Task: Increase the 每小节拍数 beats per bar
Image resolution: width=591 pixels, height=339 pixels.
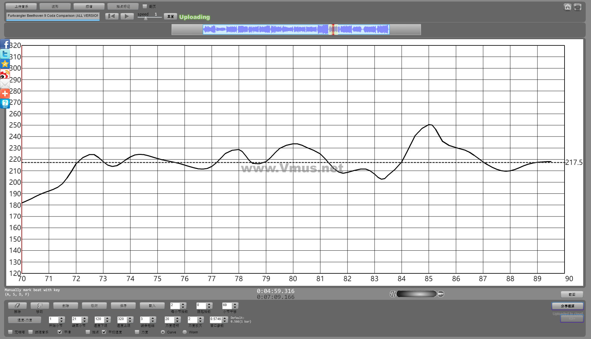Action: (x=183, y=304)
